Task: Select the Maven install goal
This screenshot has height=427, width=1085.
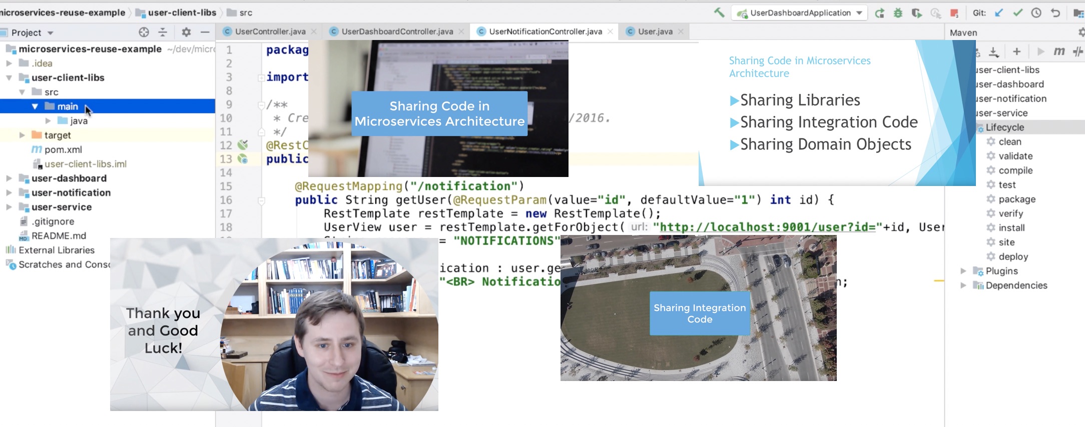Action: [1011, 228]
